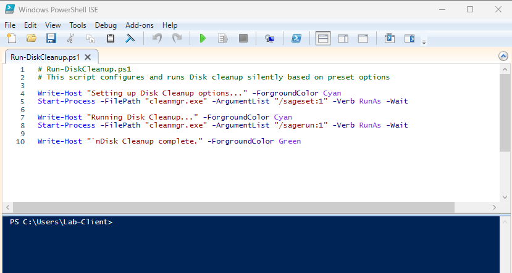512x273 pixels.
Task: Show the Command Add-on pane
Action: point(409,38)
